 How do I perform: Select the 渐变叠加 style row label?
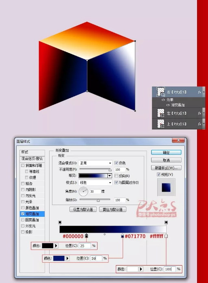[32, 214]
